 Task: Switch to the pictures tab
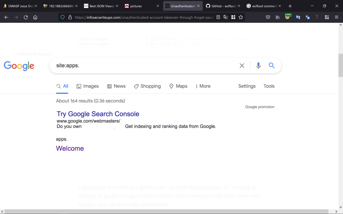tap(142, 6)
